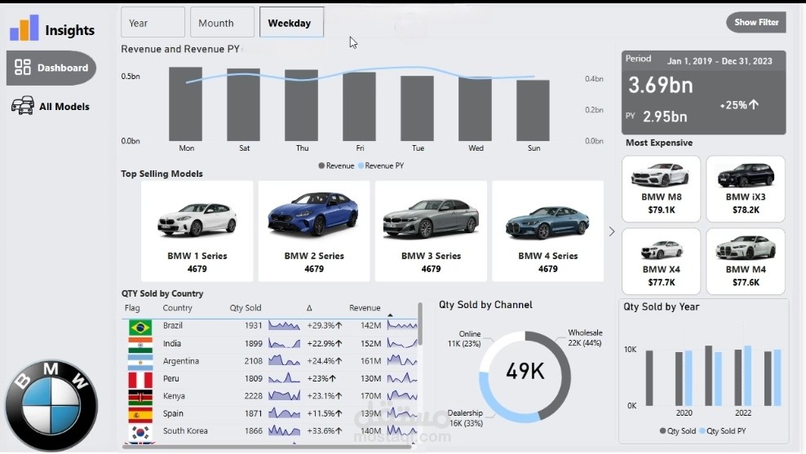Click the Argentina flag icon

point(140,362)
